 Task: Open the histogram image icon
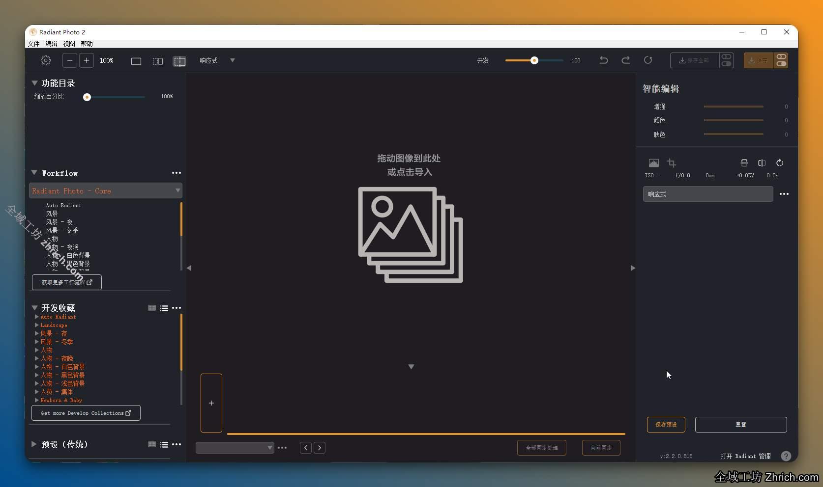tap(653, 163)
